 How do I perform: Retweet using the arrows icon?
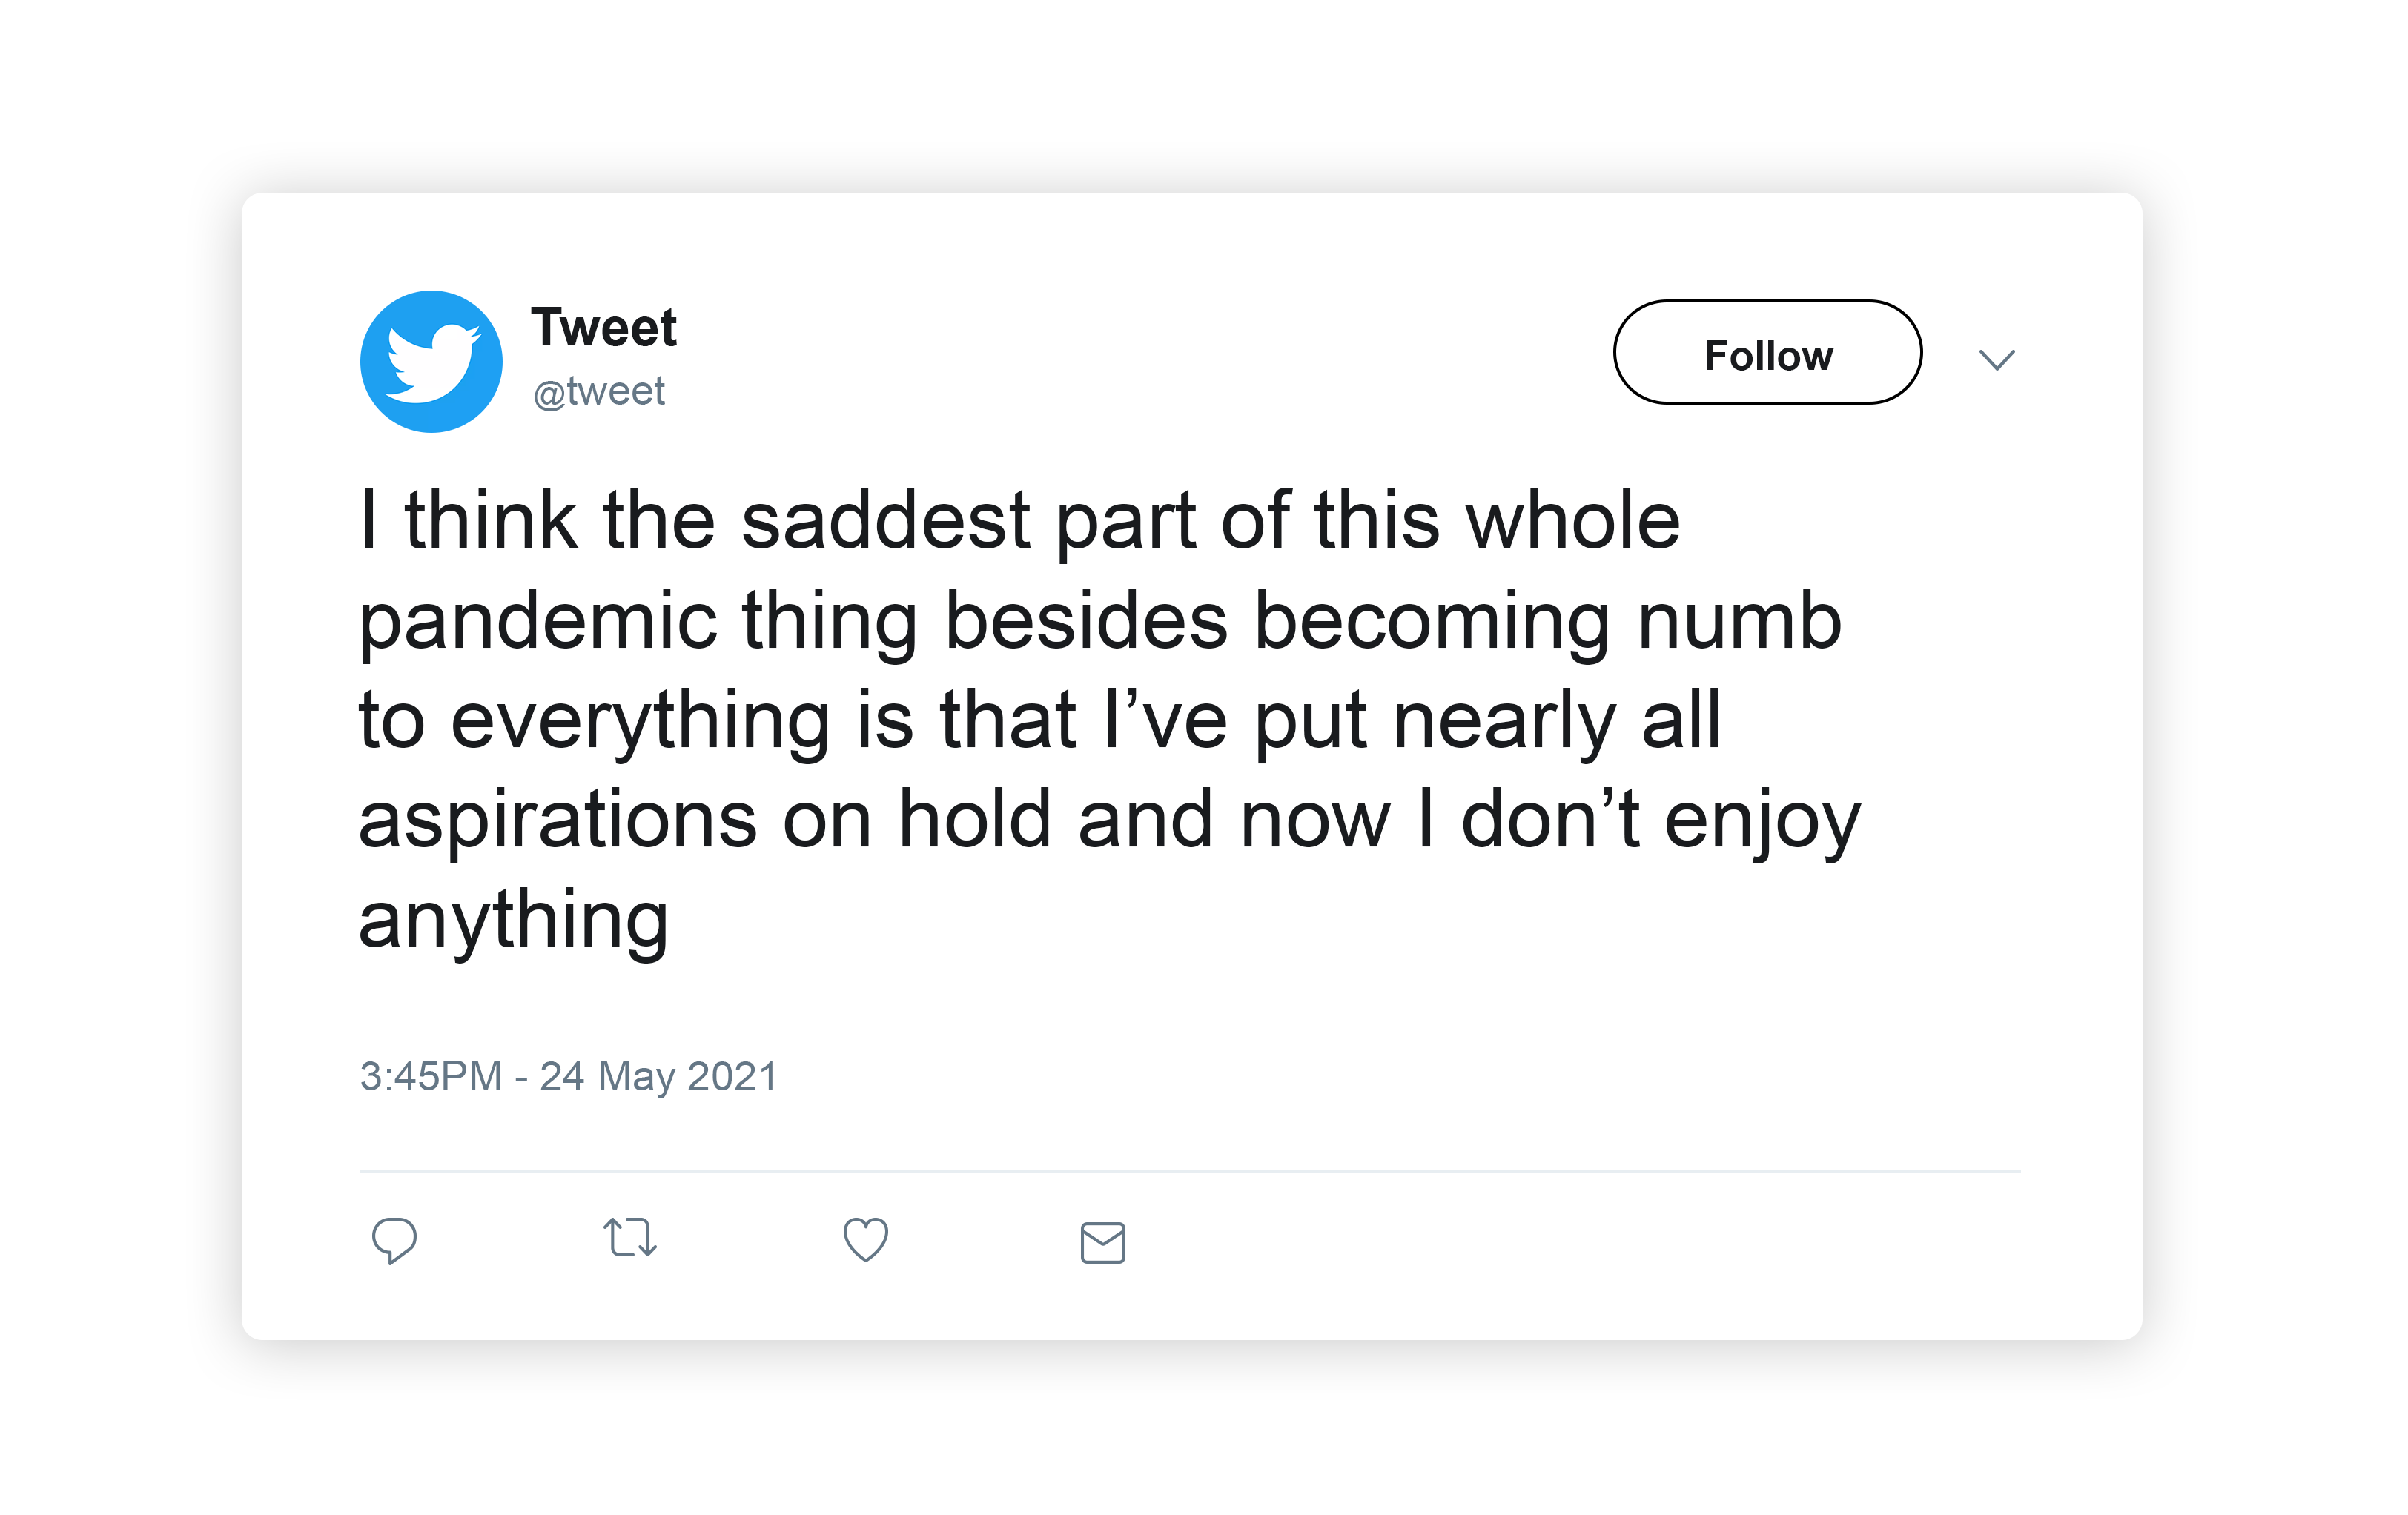pos(630,1238)
